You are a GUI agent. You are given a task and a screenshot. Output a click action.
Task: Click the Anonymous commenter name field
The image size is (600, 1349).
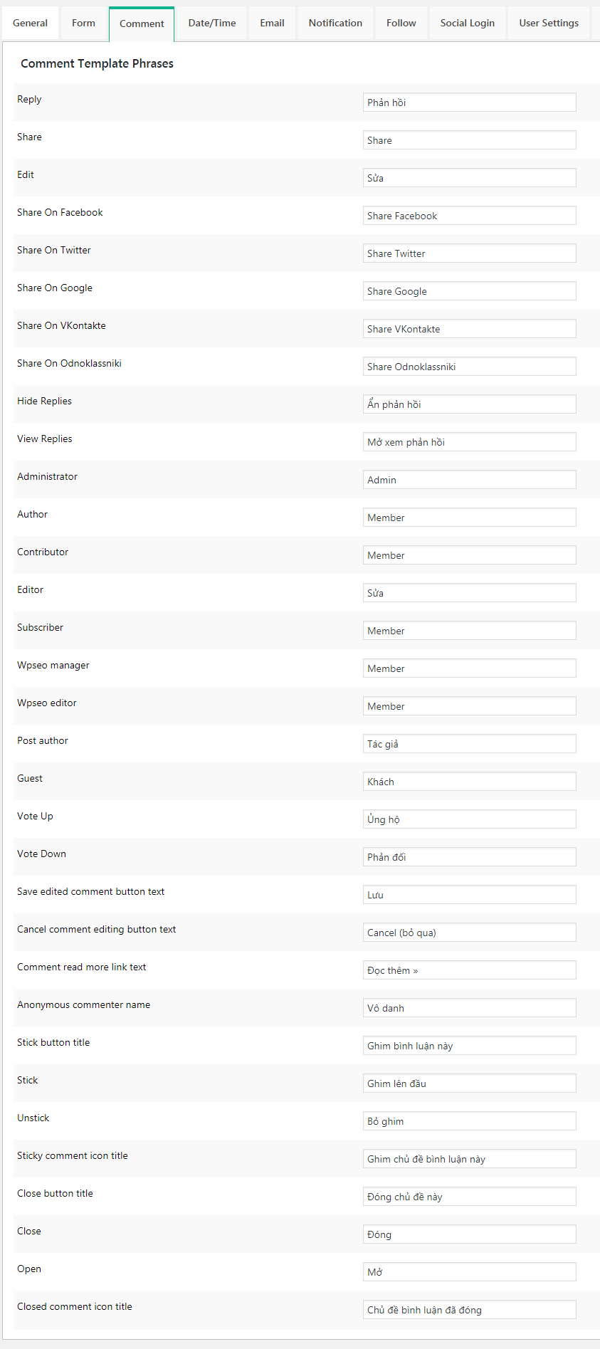469,1008
